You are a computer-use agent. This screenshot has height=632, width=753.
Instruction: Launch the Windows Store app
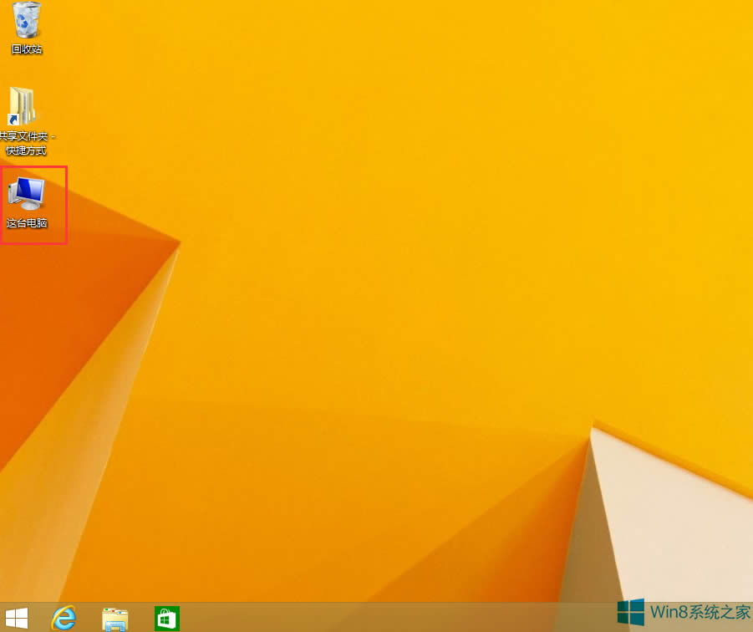(166, 619)
